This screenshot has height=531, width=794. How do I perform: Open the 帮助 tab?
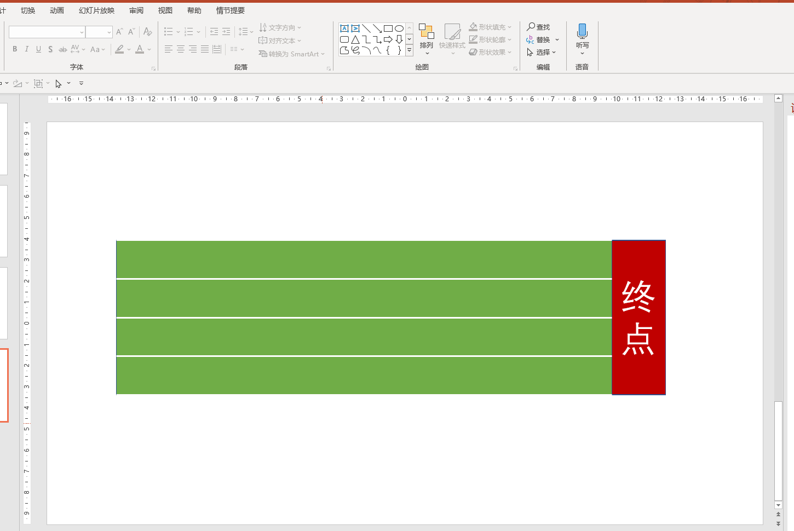pos(194,10)
